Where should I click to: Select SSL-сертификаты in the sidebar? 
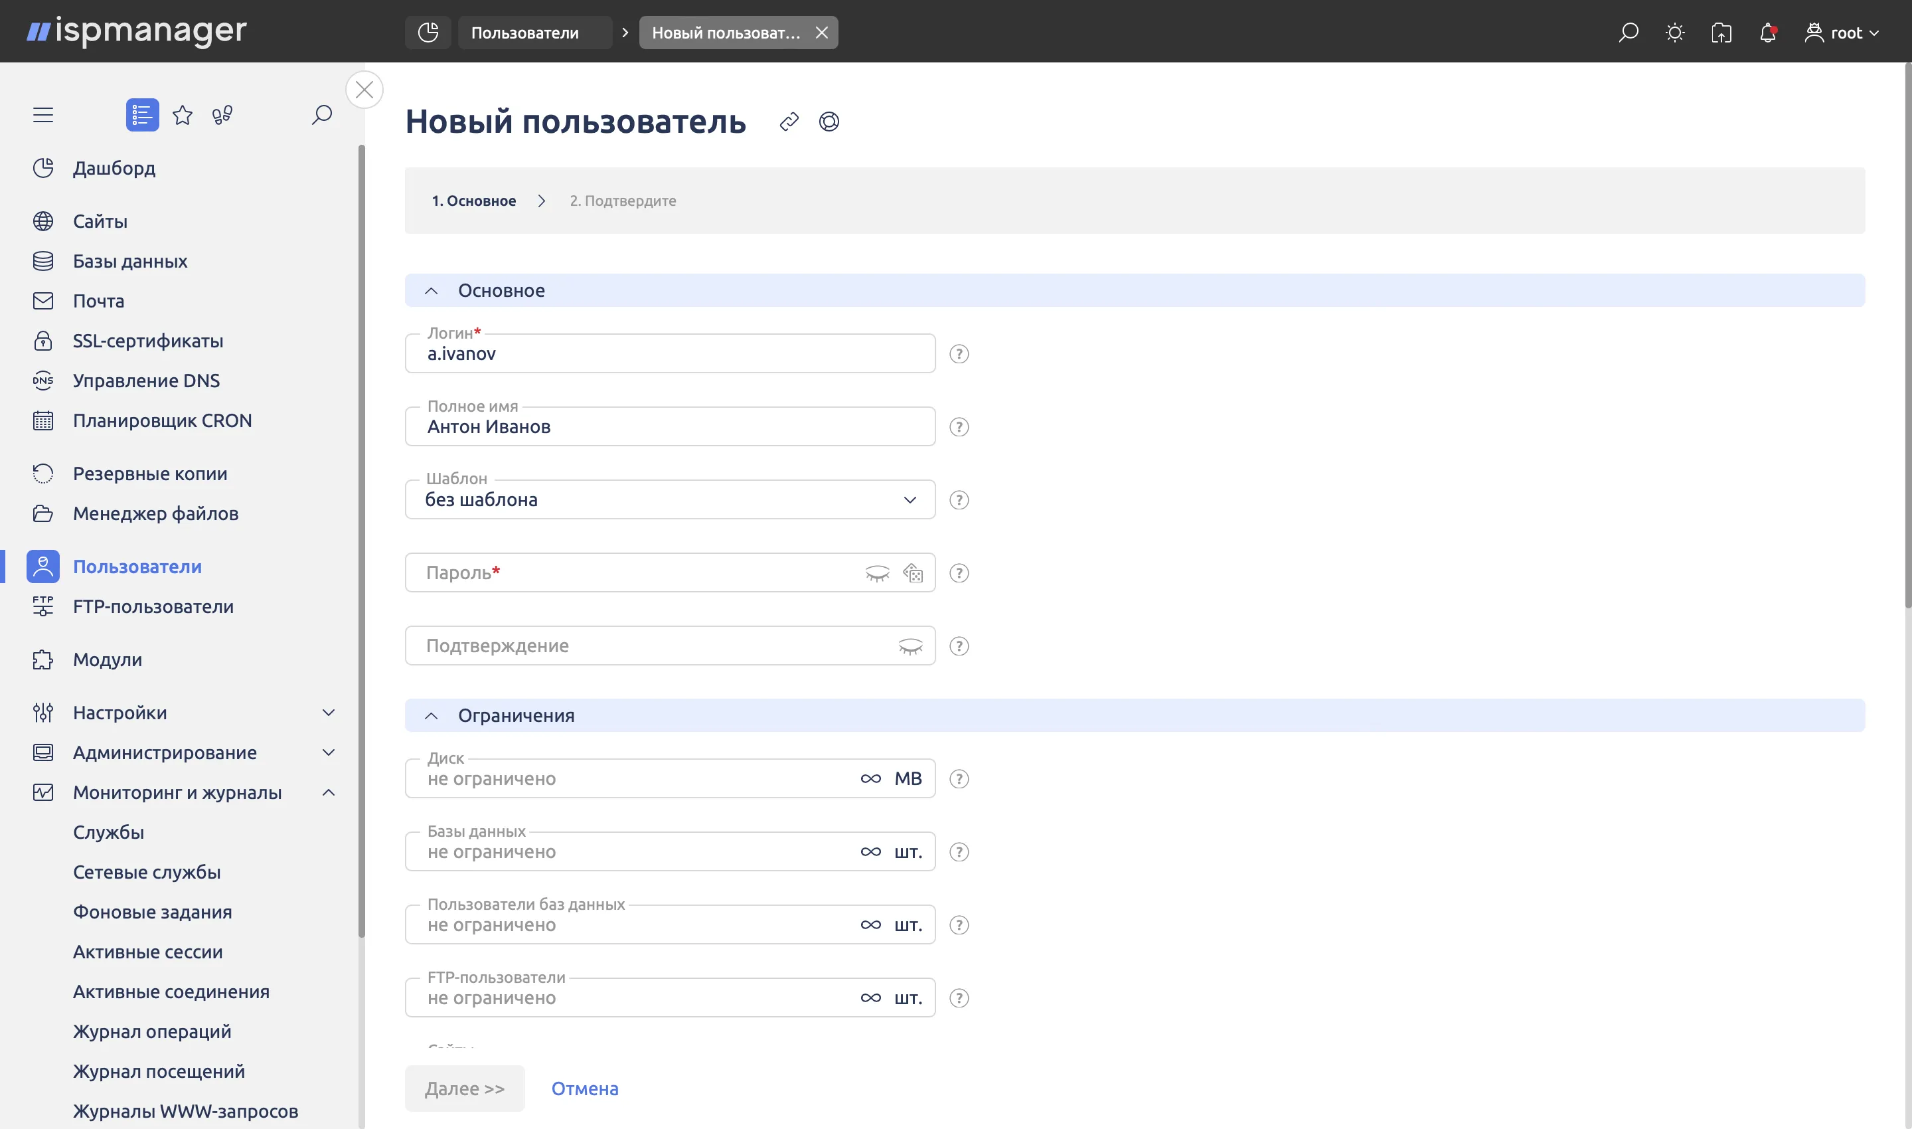click(x=147, y=341)
